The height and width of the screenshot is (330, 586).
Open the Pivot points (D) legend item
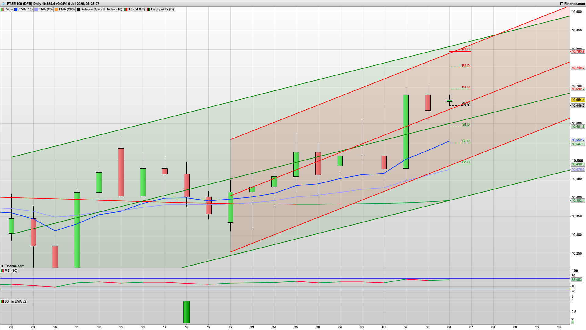point(160,9)
